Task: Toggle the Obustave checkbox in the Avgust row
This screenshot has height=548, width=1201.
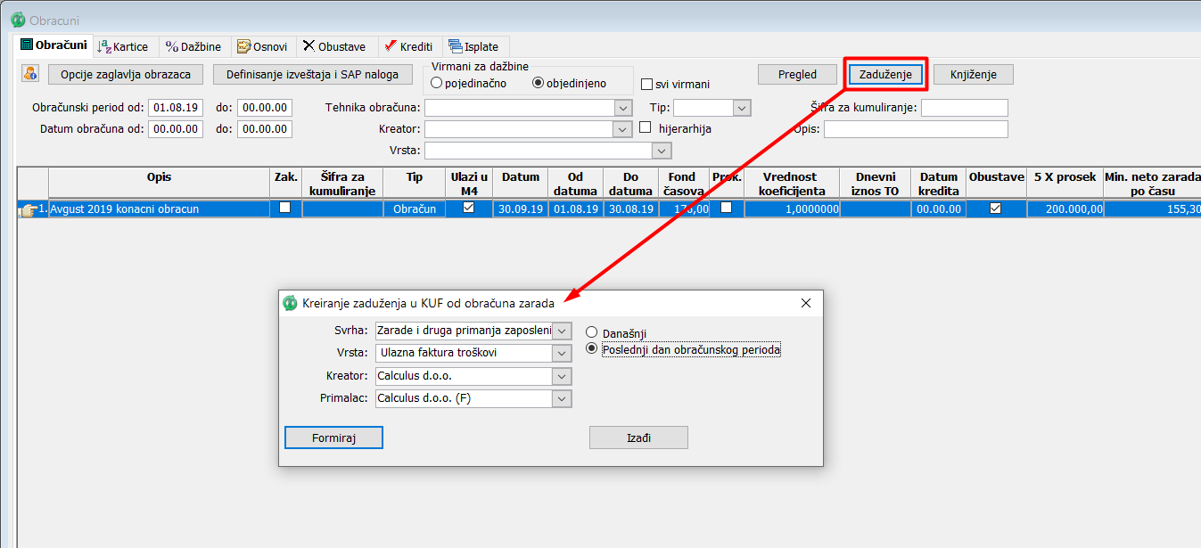Action: [x=995, y=208]
